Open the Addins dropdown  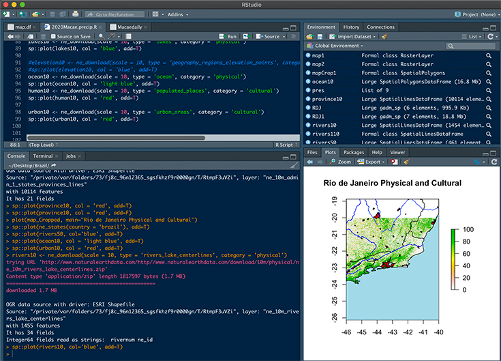pos(178,14)
